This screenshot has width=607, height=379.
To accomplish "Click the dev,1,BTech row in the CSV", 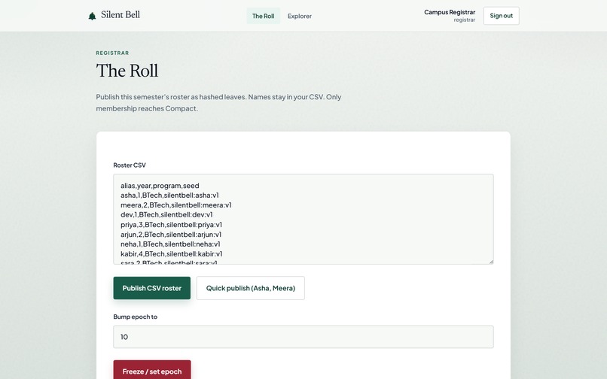I will 166,214.
